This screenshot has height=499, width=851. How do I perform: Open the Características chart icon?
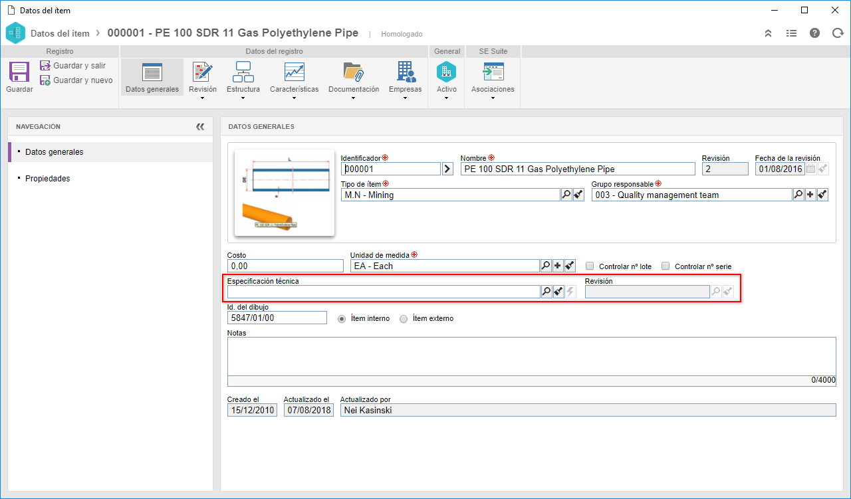pos(294,72)
